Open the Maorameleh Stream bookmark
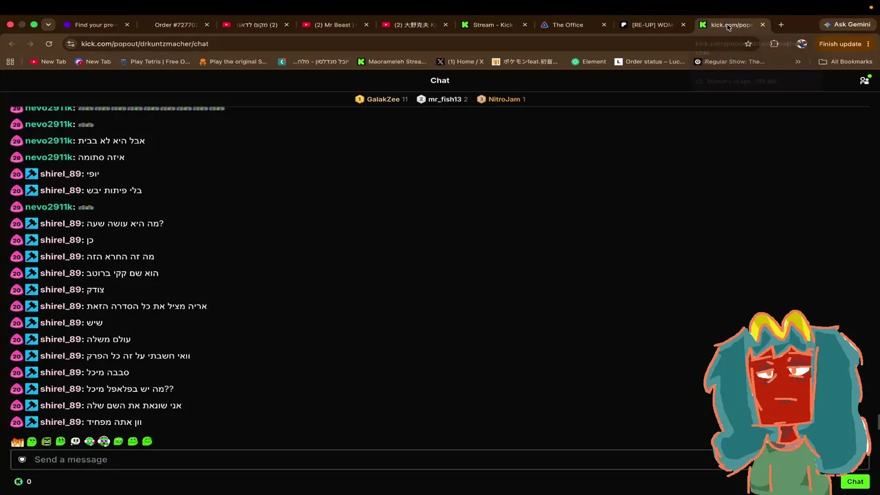Image resolution: width=880 pixels, height=495 pixels. click(392, 61)
